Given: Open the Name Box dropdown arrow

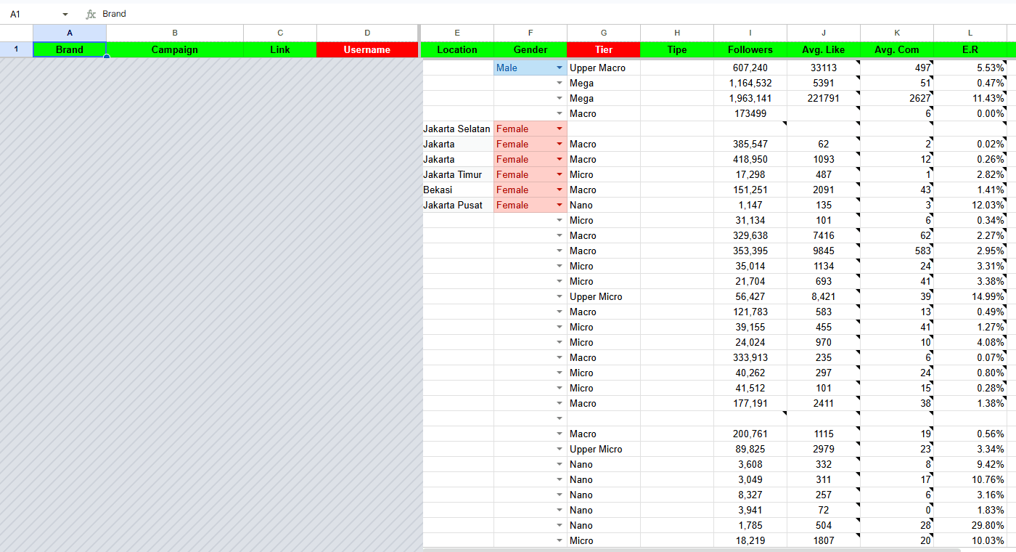Looking at the screenshot, I should click(65, 15).
